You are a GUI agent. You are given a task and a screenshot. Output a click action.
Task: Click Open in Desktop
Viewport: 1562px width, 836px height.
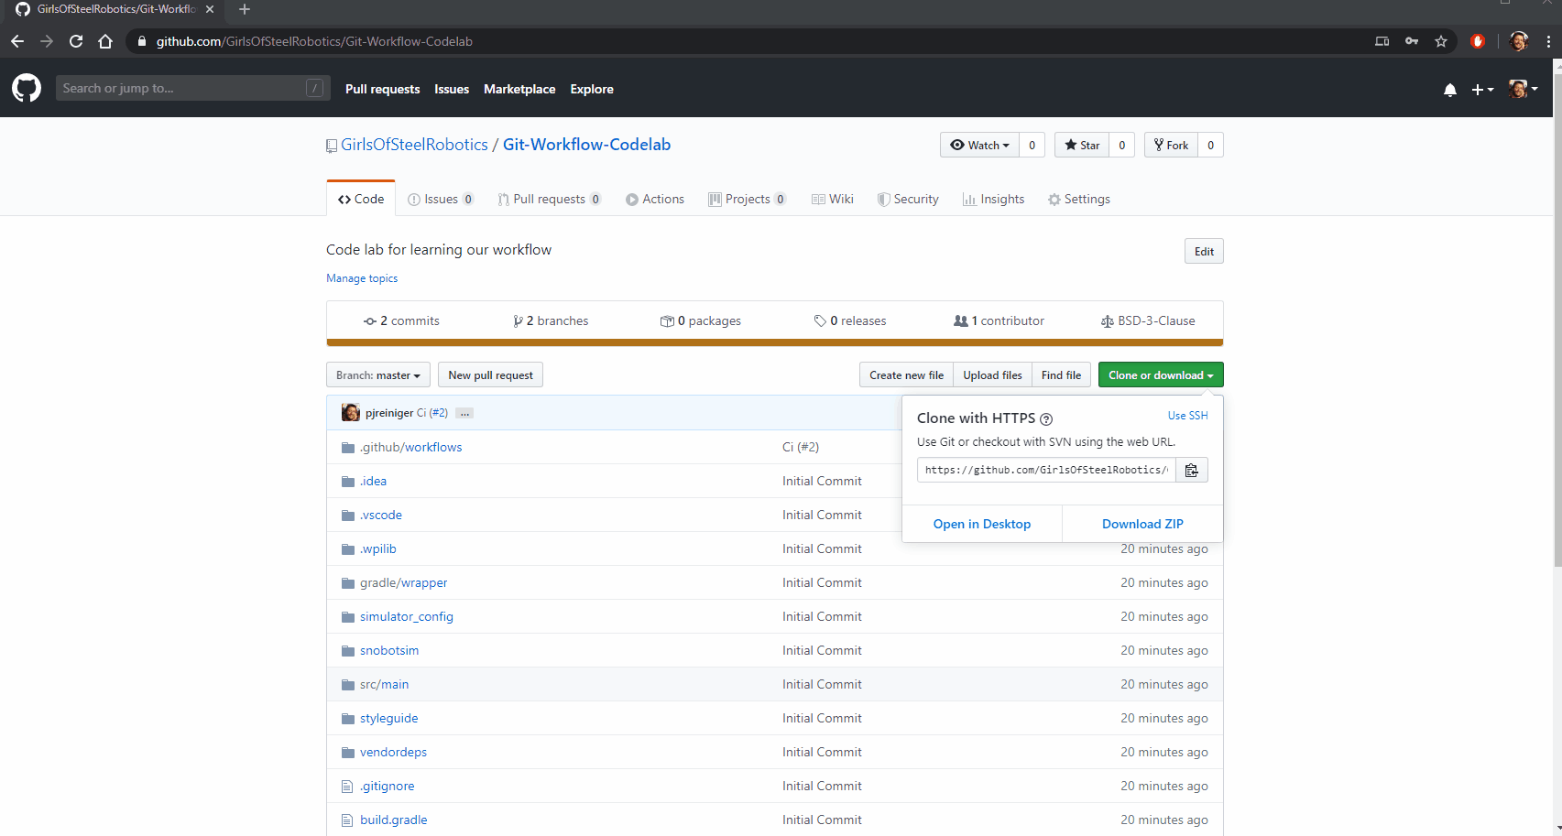pos(982,524)
